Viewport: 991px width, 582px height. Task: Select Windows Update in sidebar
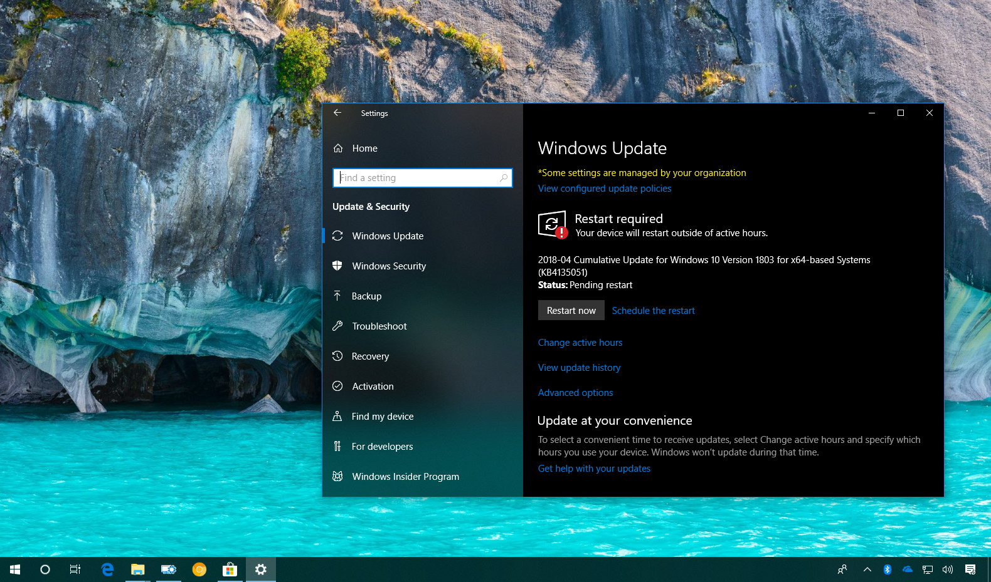423,236
